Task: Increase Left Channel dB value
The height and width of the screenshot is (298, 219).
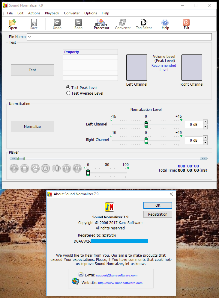Action: pyautogui.click(x=205, y=122)
